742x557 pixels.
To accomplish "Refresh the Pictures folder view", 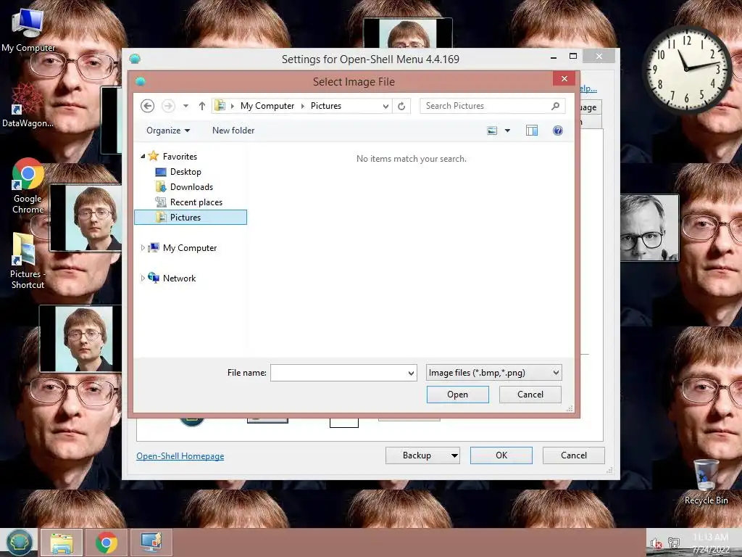I will click(401, 106).
